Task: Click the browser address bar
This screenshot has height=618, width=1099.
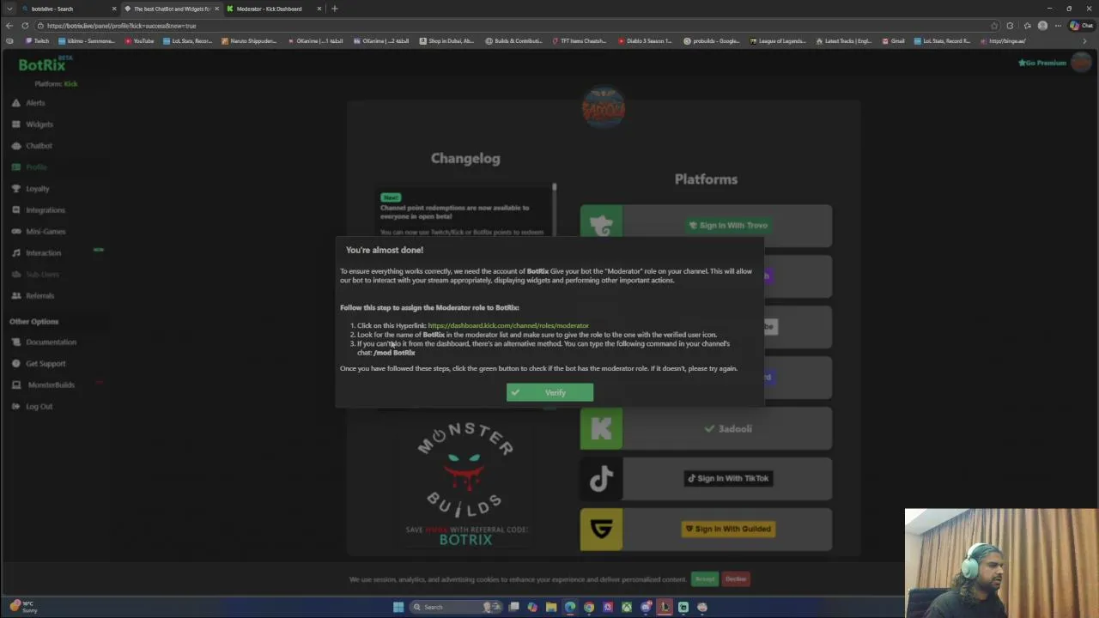Action: (x=515, y=26)
